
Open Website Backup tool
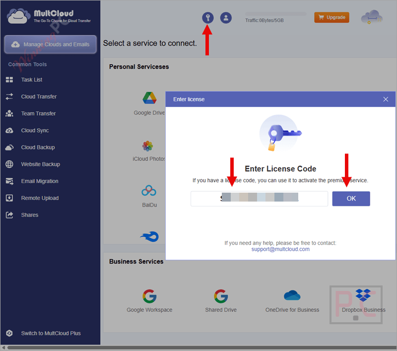pyautogui.click(x=41, y=164)
